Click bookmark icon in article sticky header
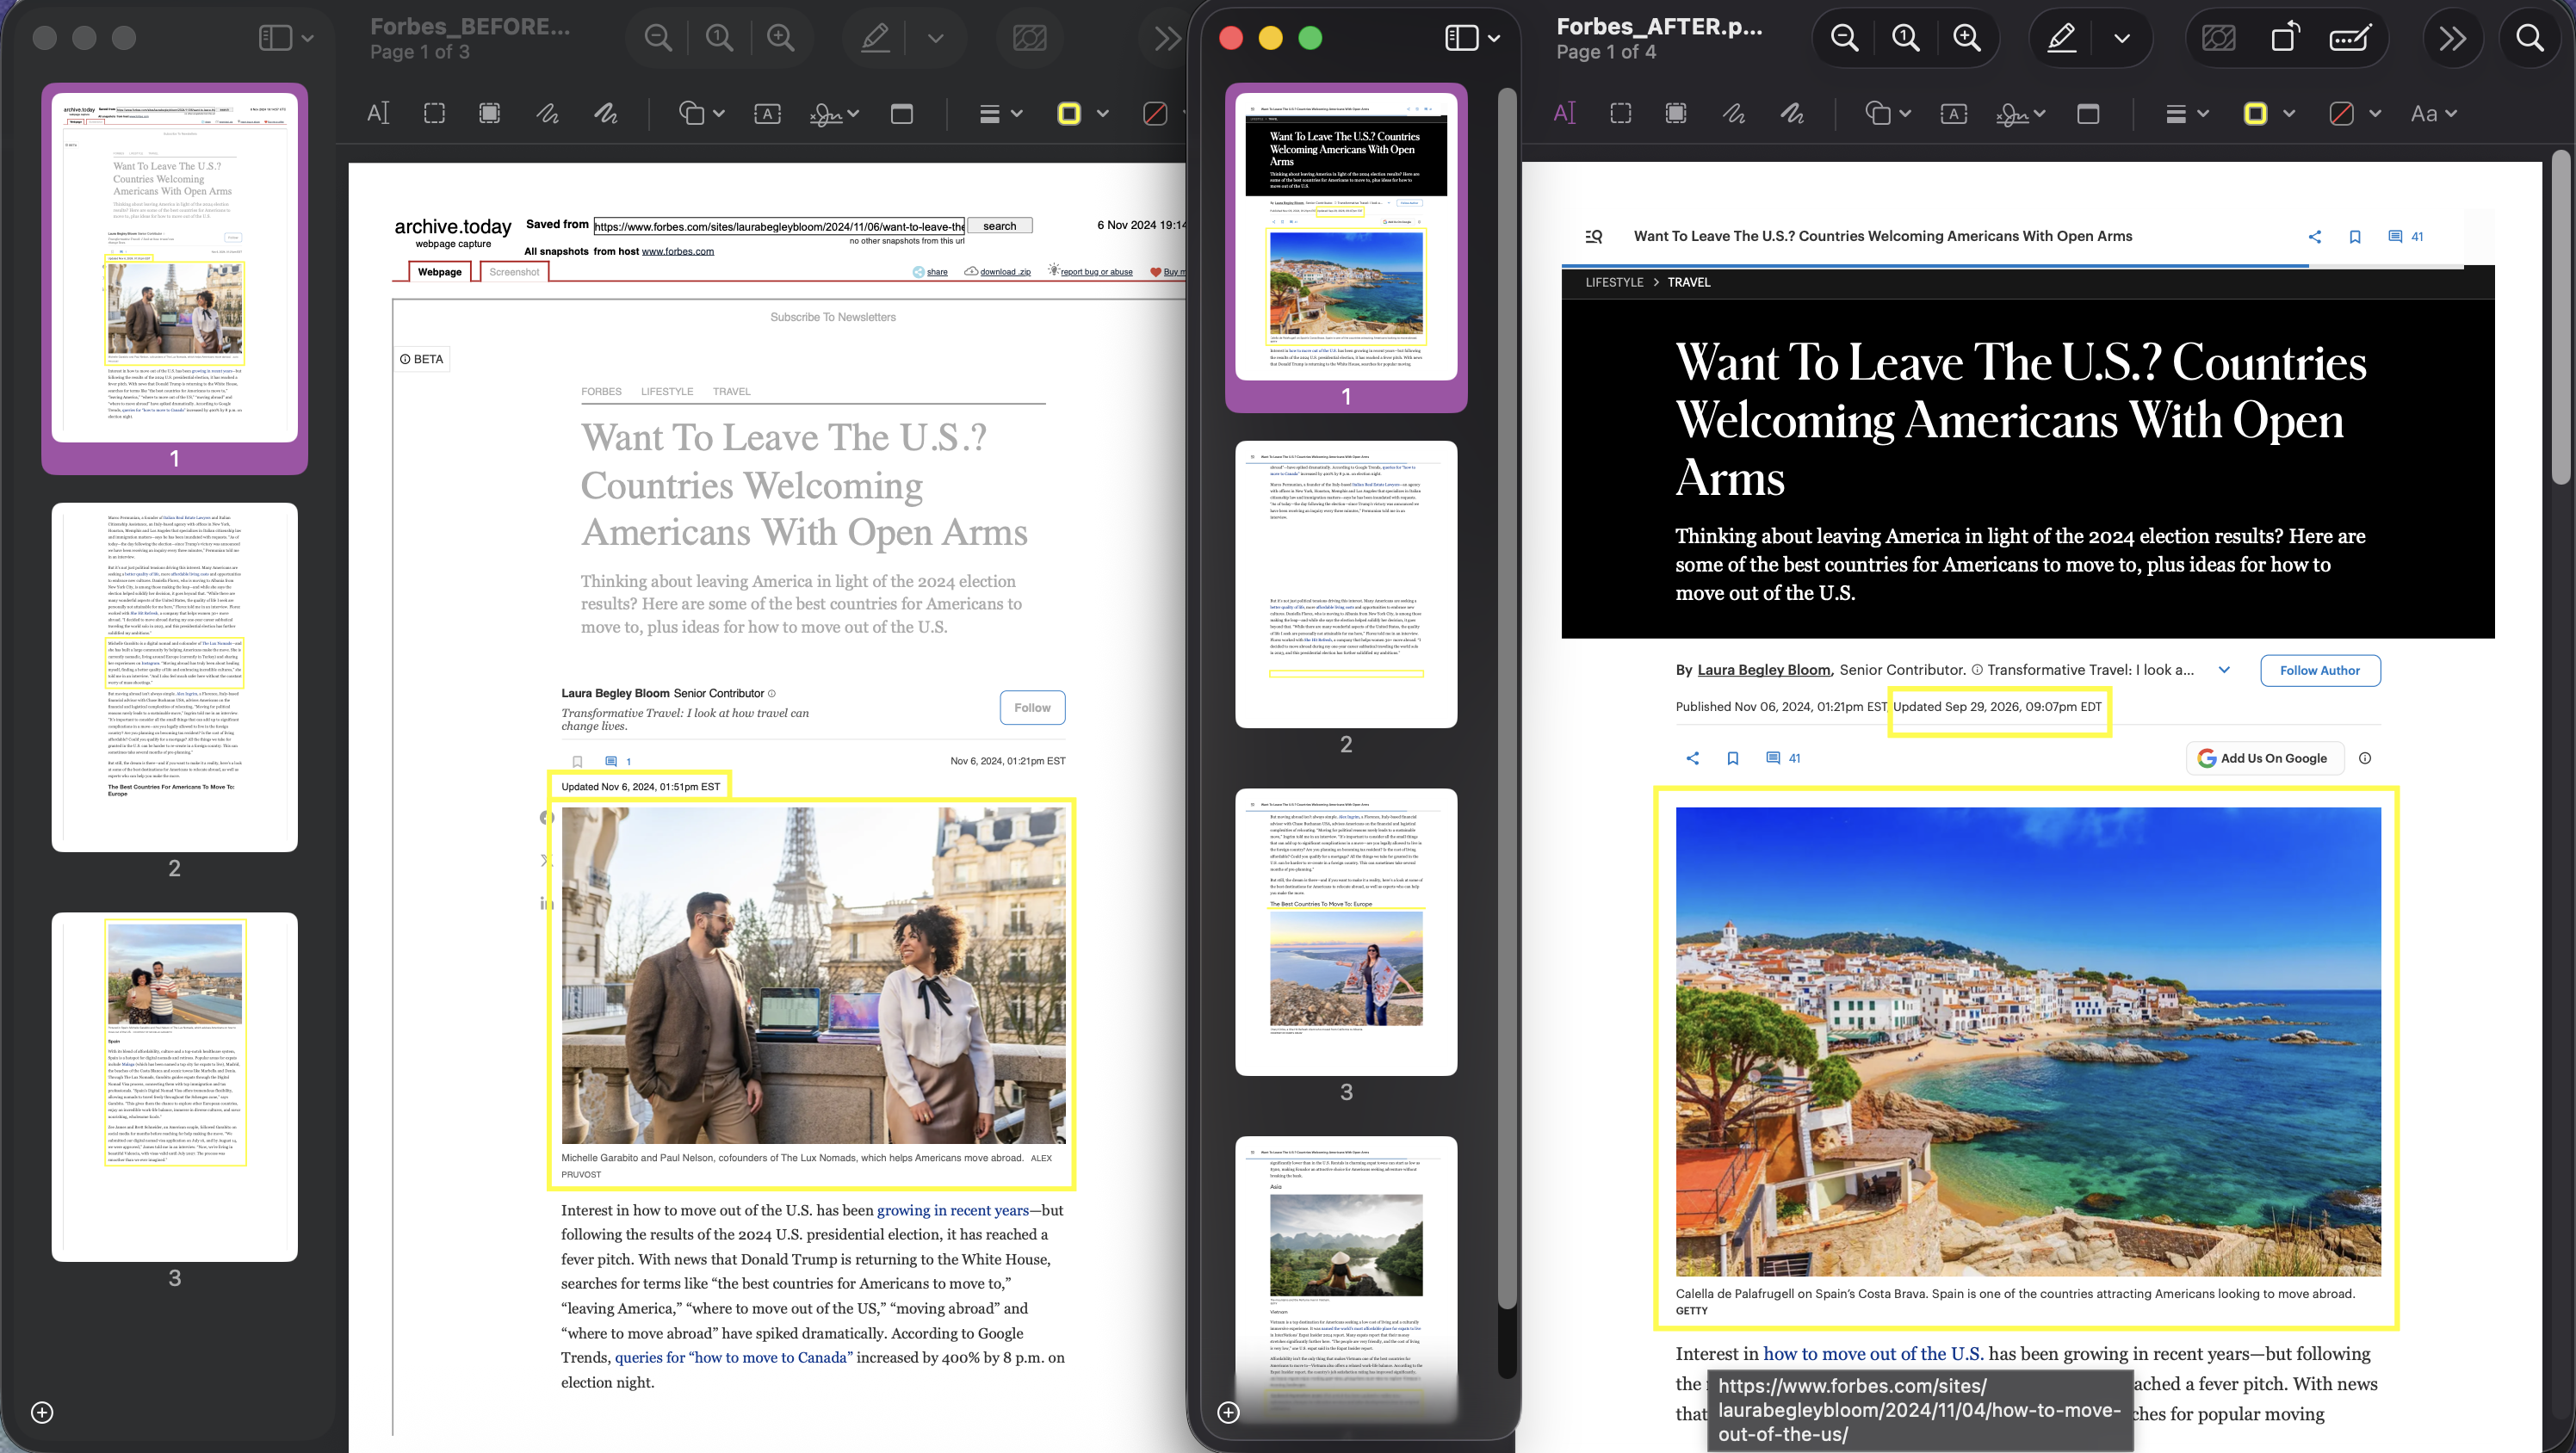Image resolution: width=2576 pixels, height=1453 pixels. tap(2355, 237)
